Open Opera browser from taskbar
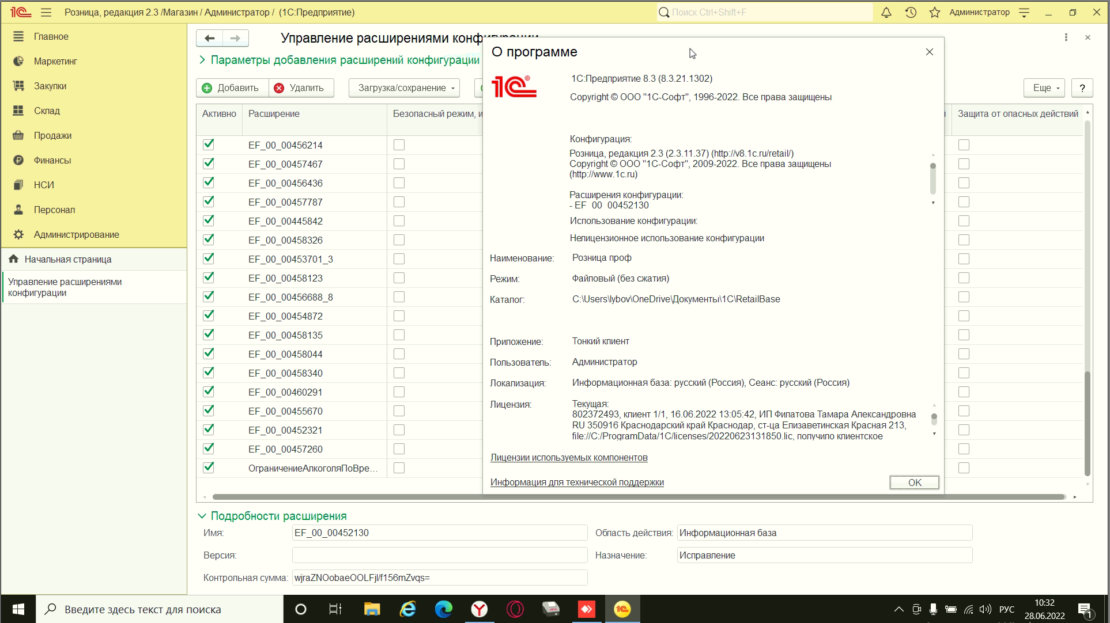 point(515,609)
